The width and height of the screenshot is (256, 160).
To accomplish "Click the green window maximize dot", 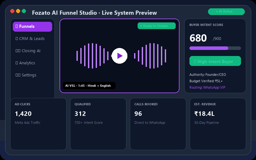I will 24,11.
